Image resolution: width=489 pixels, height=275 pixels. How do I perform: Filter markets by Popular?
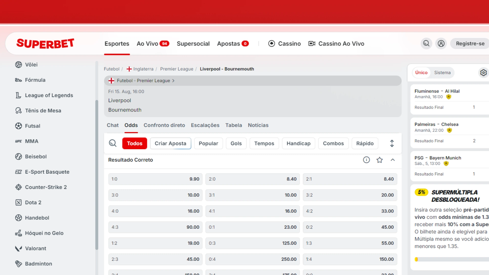pyautogui.click(x=208, y=143)
